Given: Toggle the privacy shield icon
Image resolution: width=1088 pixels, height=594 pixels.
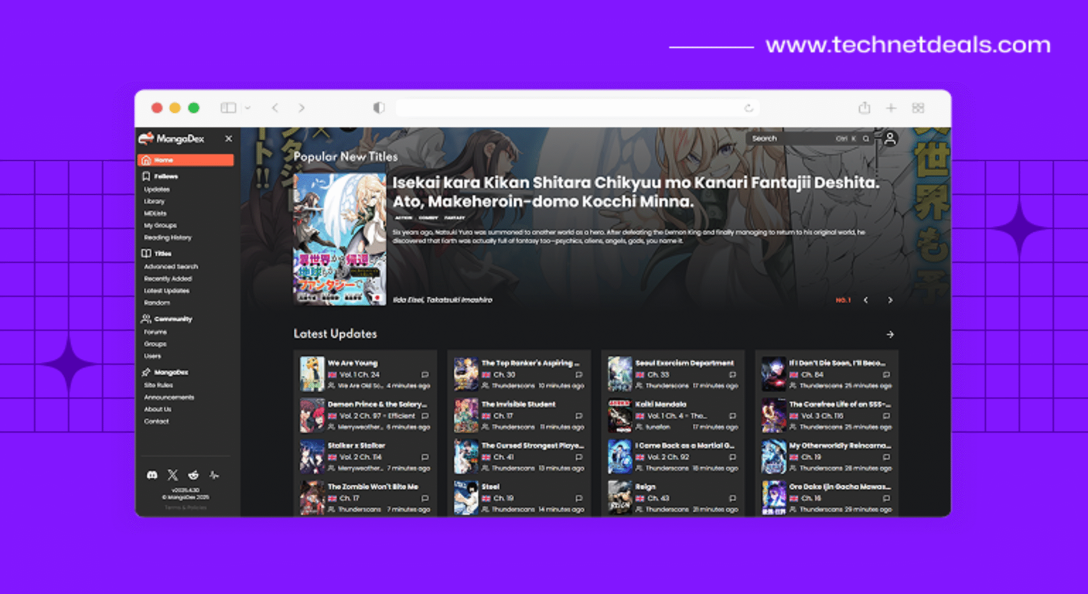Looking at the screenshot, I should [378, 108].
